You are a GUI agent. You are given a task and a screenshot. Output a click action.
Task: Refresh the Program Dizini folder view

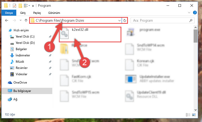pyautogui.click(x=125, y=20)
